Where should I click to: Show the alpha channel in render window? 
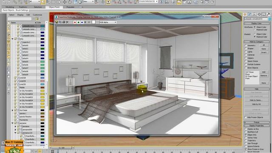pyautogui.click(x=85, y=22)
